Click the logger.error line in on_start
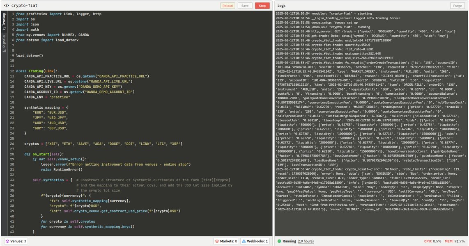The height and width of the screenshot is (246, 469). [116, 164]
